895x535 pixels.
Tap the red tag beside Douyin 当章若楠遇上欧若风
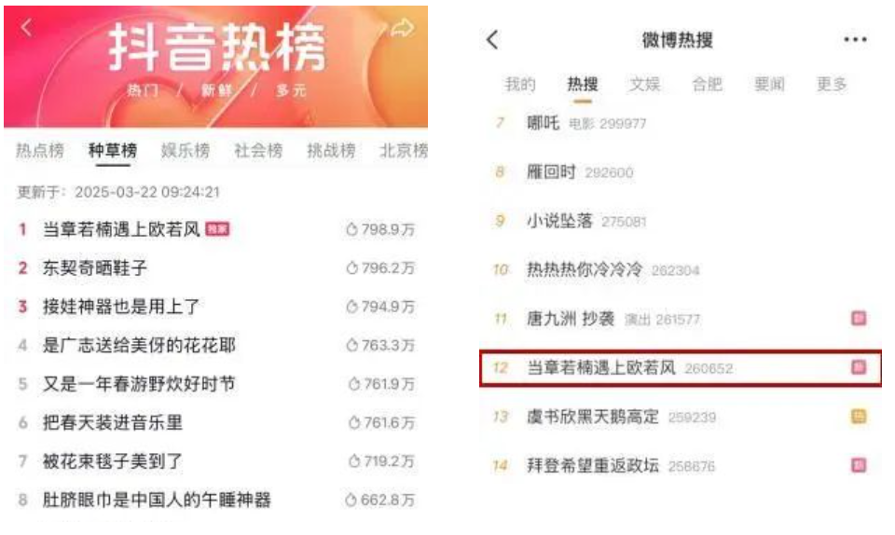[217, 228]
